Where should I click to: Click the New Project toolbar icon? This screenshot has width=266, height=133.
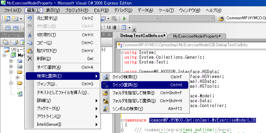point(7,19)
